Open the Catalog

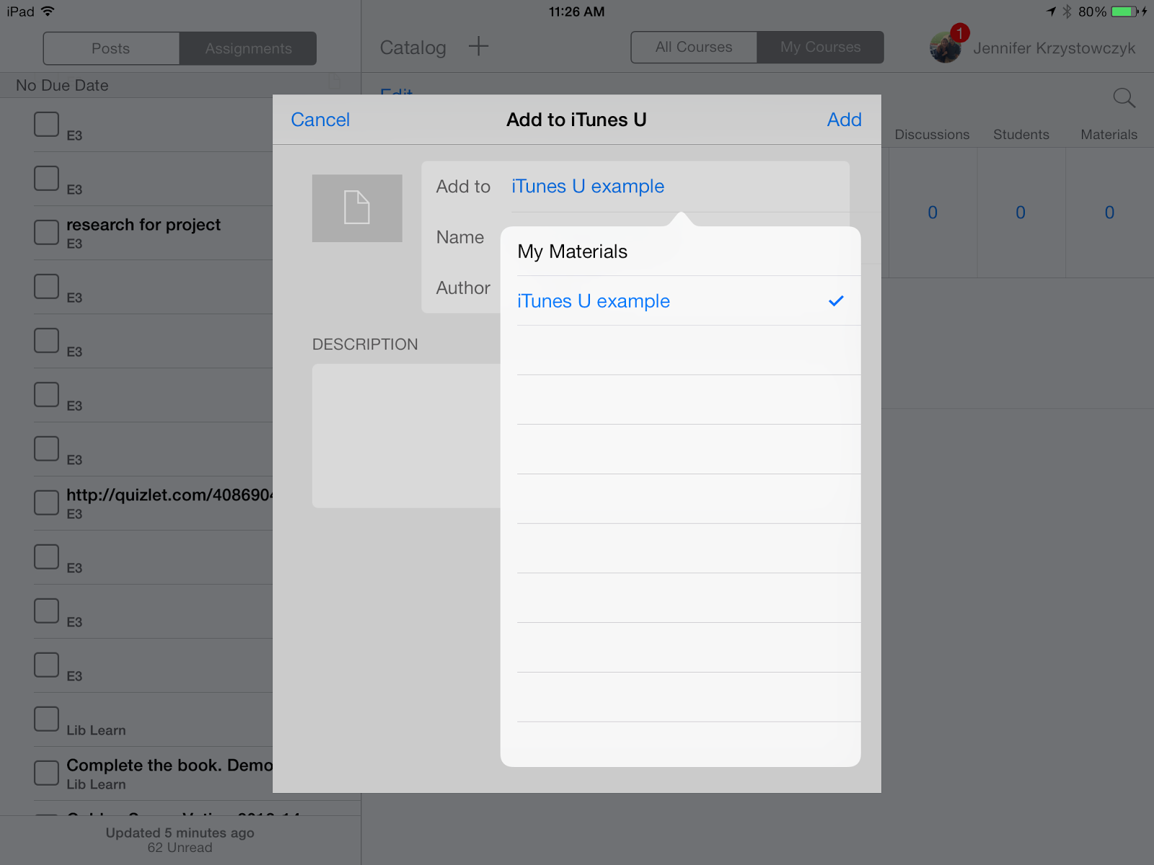coord(413,48)
